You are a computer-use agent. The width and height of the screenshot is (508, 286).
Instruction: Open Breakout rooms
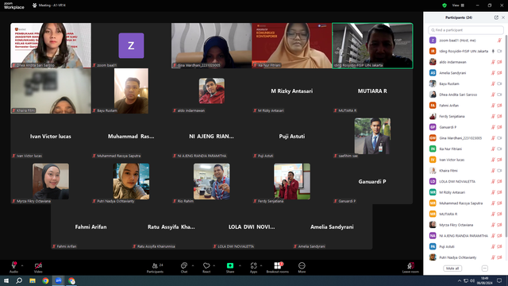277,267
